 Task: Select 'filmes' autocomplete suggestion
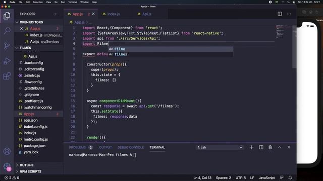[171, 54]
